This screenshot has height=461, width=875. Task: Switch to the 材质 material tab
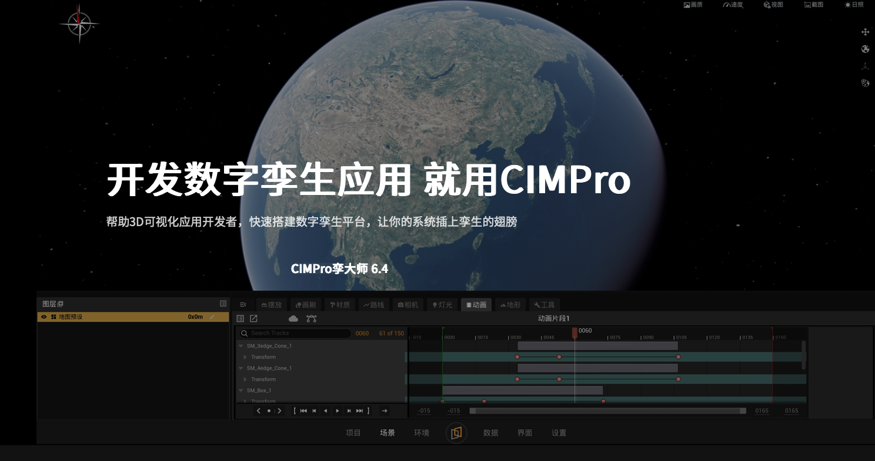click(x=340, y=305)
